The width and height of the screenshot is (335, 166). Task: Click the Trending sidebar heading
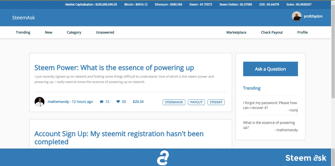pyautogui.click(x=252, y=88)
